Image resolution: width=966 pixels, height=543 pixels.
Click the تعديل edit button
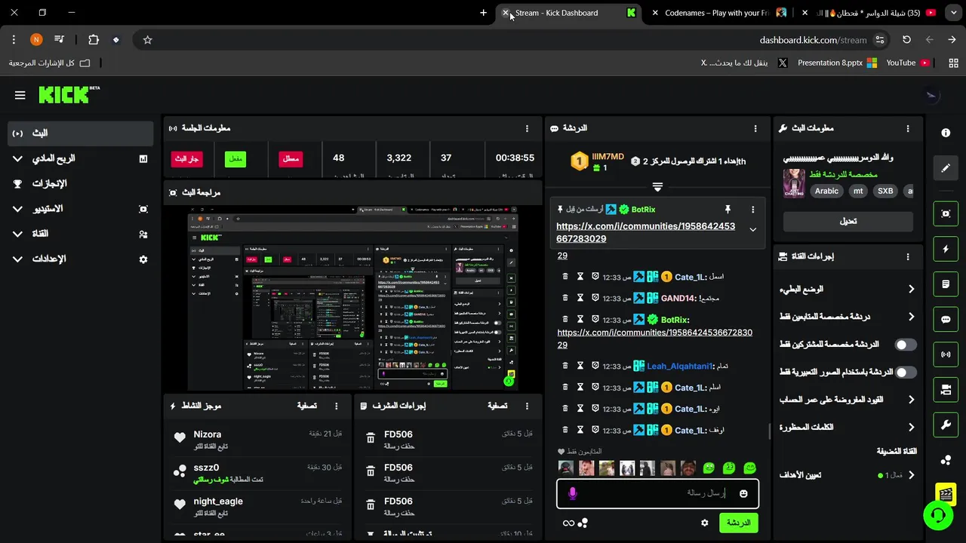[x=848, y=221]
